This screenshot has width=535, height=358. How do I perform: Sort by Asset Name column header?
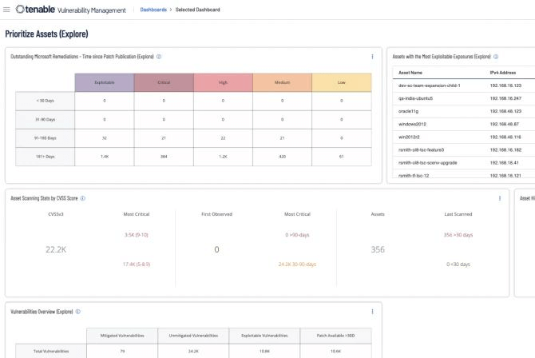point(410,73)
